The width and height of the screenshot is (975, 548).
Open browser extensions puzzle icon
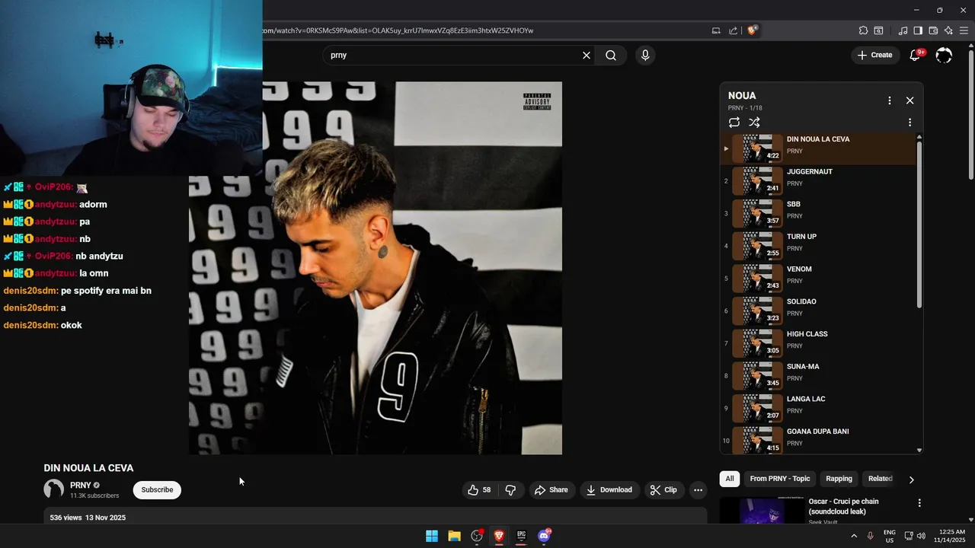click(x=863, y=30)
